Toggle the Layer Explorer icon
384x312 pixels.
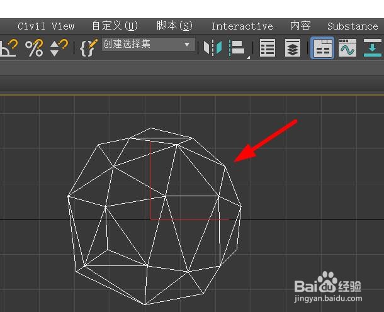coord(293,48)
